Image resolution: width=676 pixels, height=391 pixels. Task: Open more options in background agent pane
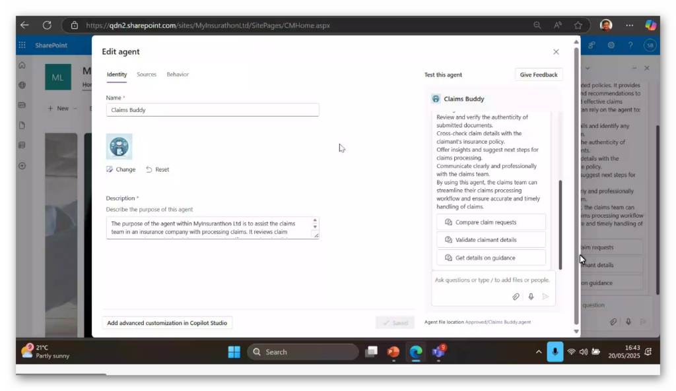click(634, 68)
